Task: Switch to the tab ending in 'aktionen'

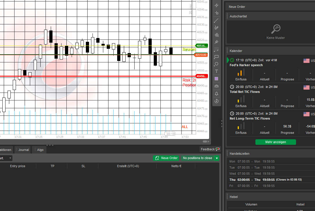Action: coord(6,150)
